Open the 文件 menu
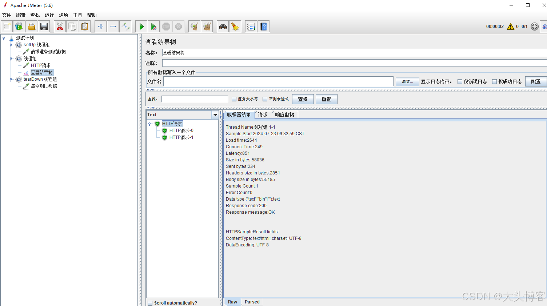547x306 pixels. tap(7, 15)
